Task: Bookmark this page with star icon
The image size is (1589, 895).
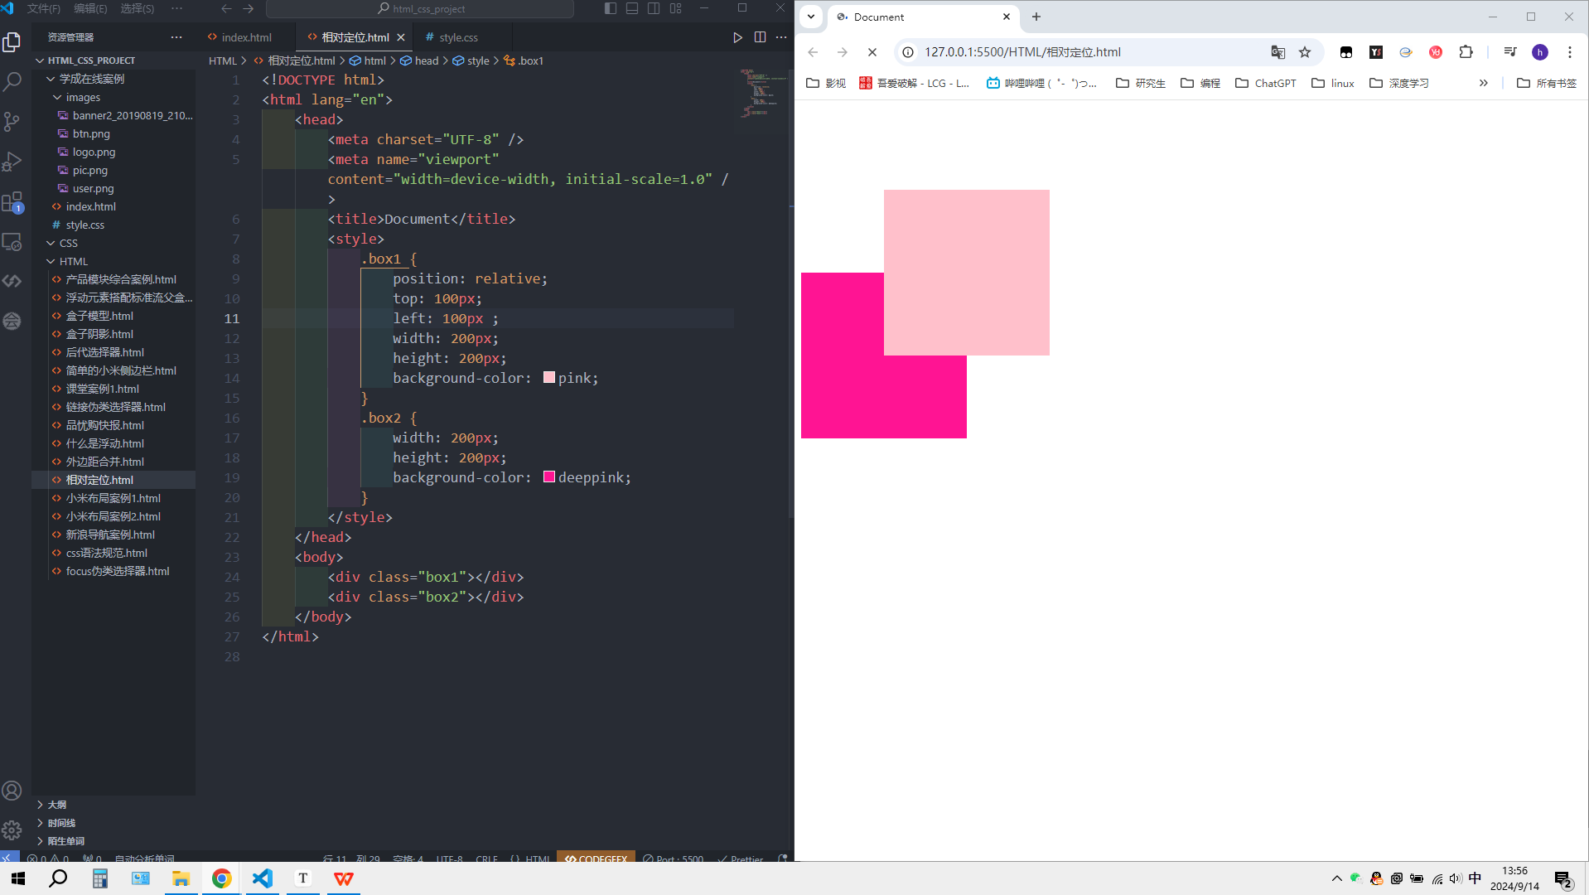Action: [x=1305, y=52]
